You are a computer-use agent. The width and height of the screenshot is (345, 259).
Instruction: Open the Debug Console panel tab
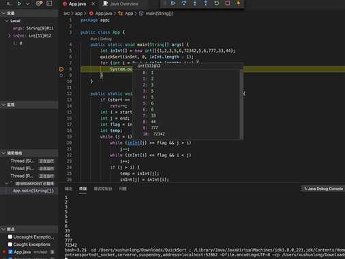tap(103, 189)
